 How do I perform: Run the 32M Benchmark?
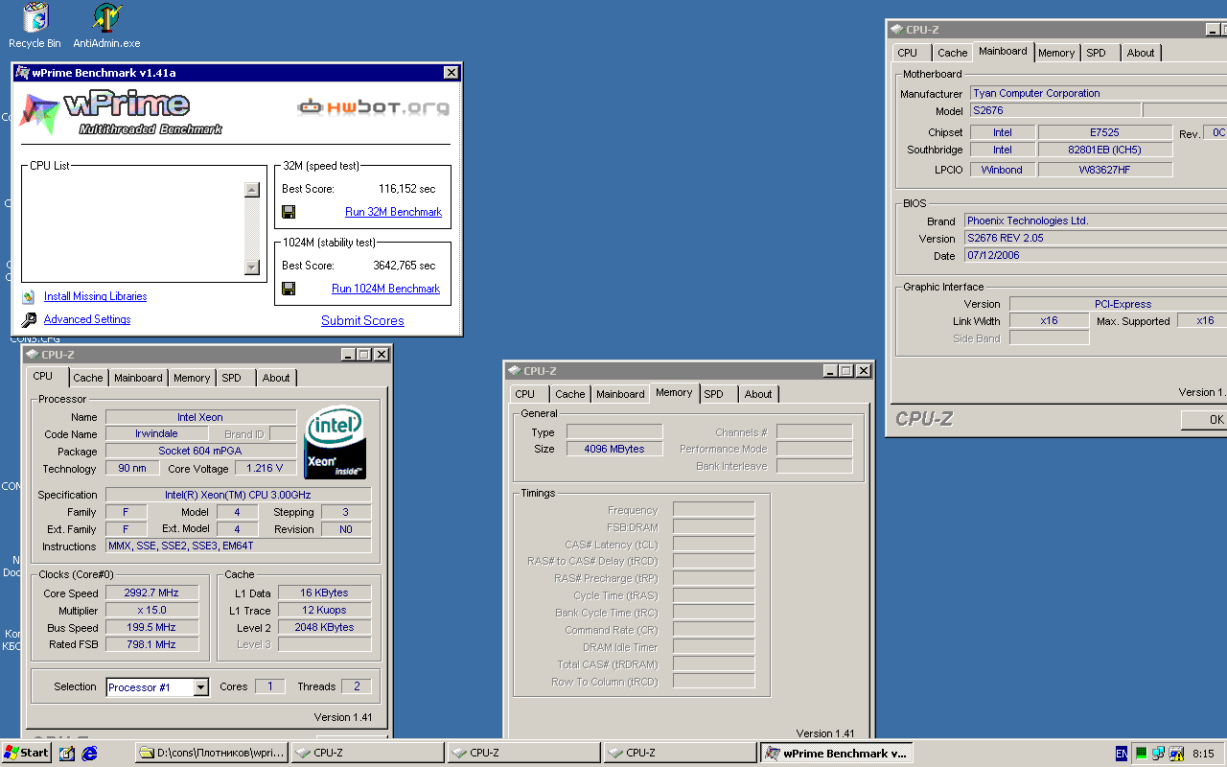(393, 212)
